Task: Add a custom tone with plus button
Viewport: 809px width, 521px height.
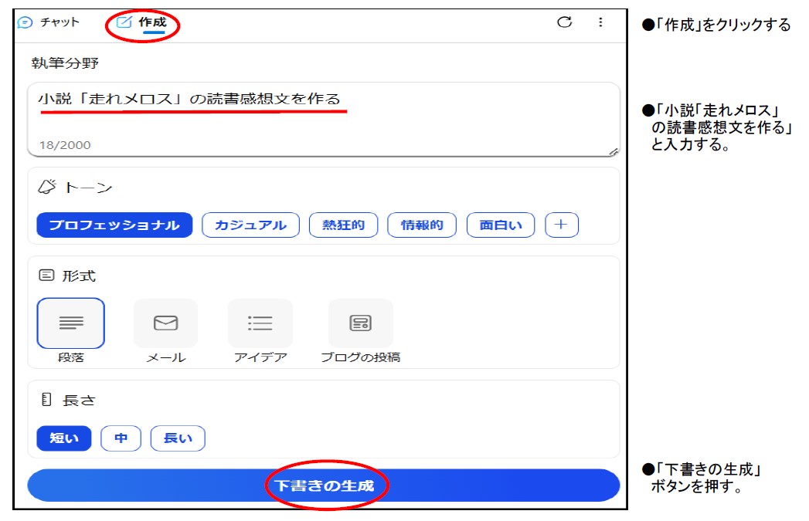Action: point(562,225)
